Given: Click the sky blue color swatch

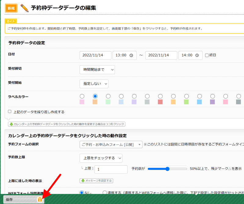Looking at the screenshot, I should coord(199,102).
